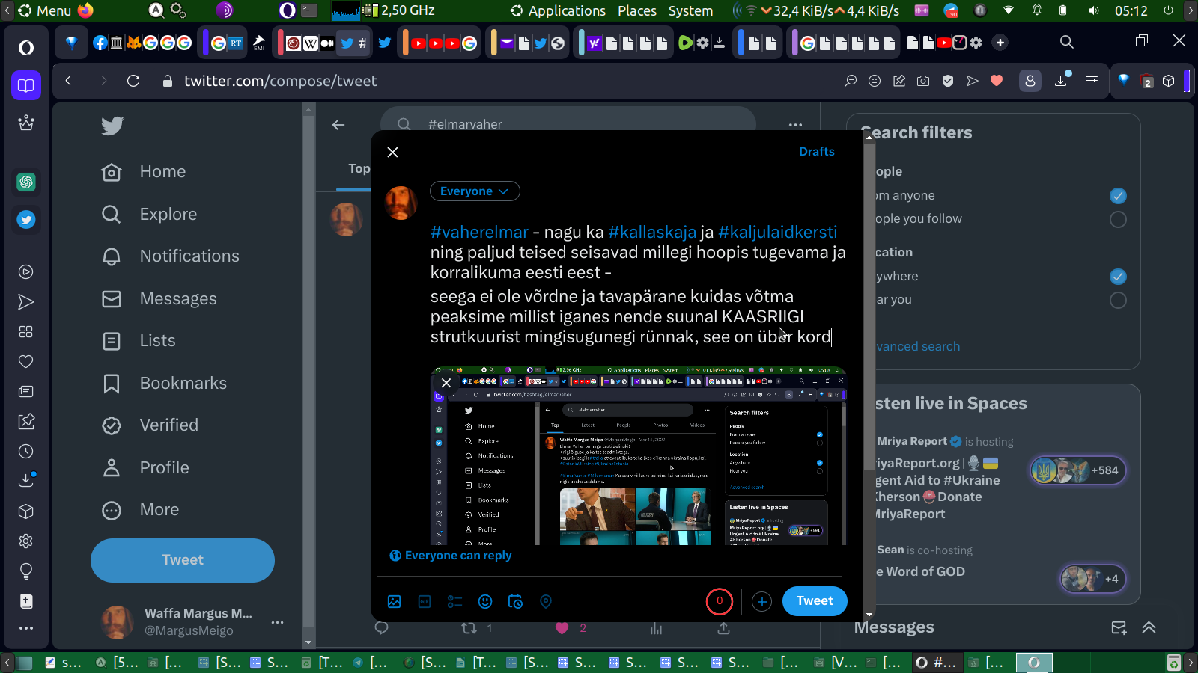Switch to the Top search tab

pos(359,169)
